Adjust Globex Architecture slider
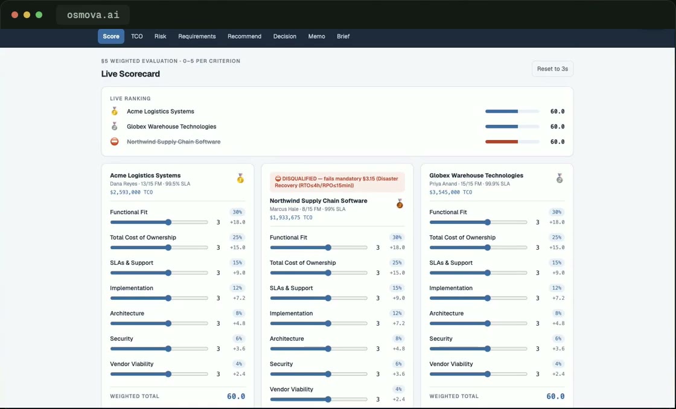Screen dimensions: 676x409 pyautogui.click(x=478, y=323)
